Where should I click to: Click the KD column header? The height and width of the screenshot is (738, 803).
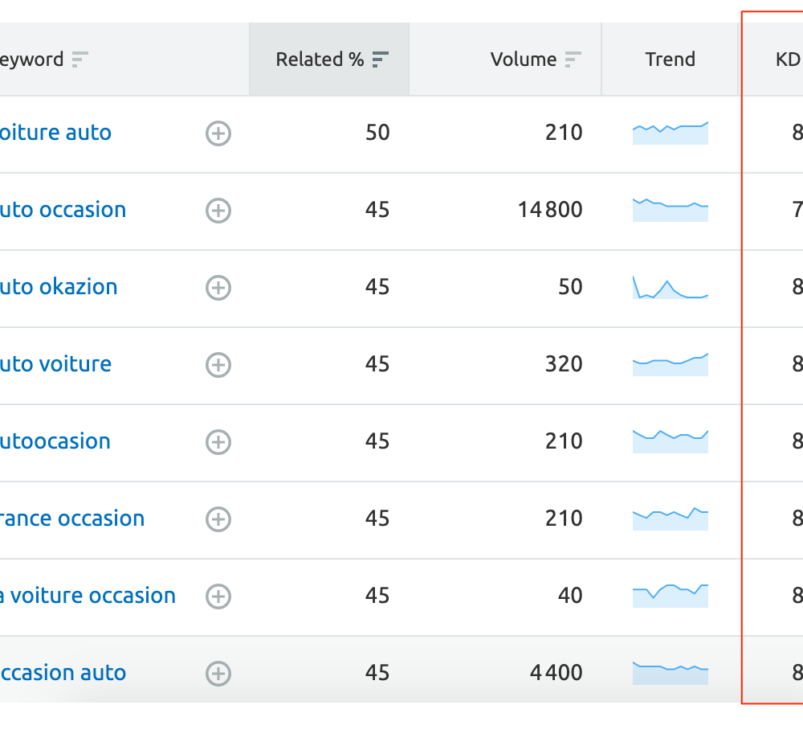point(787,59)
